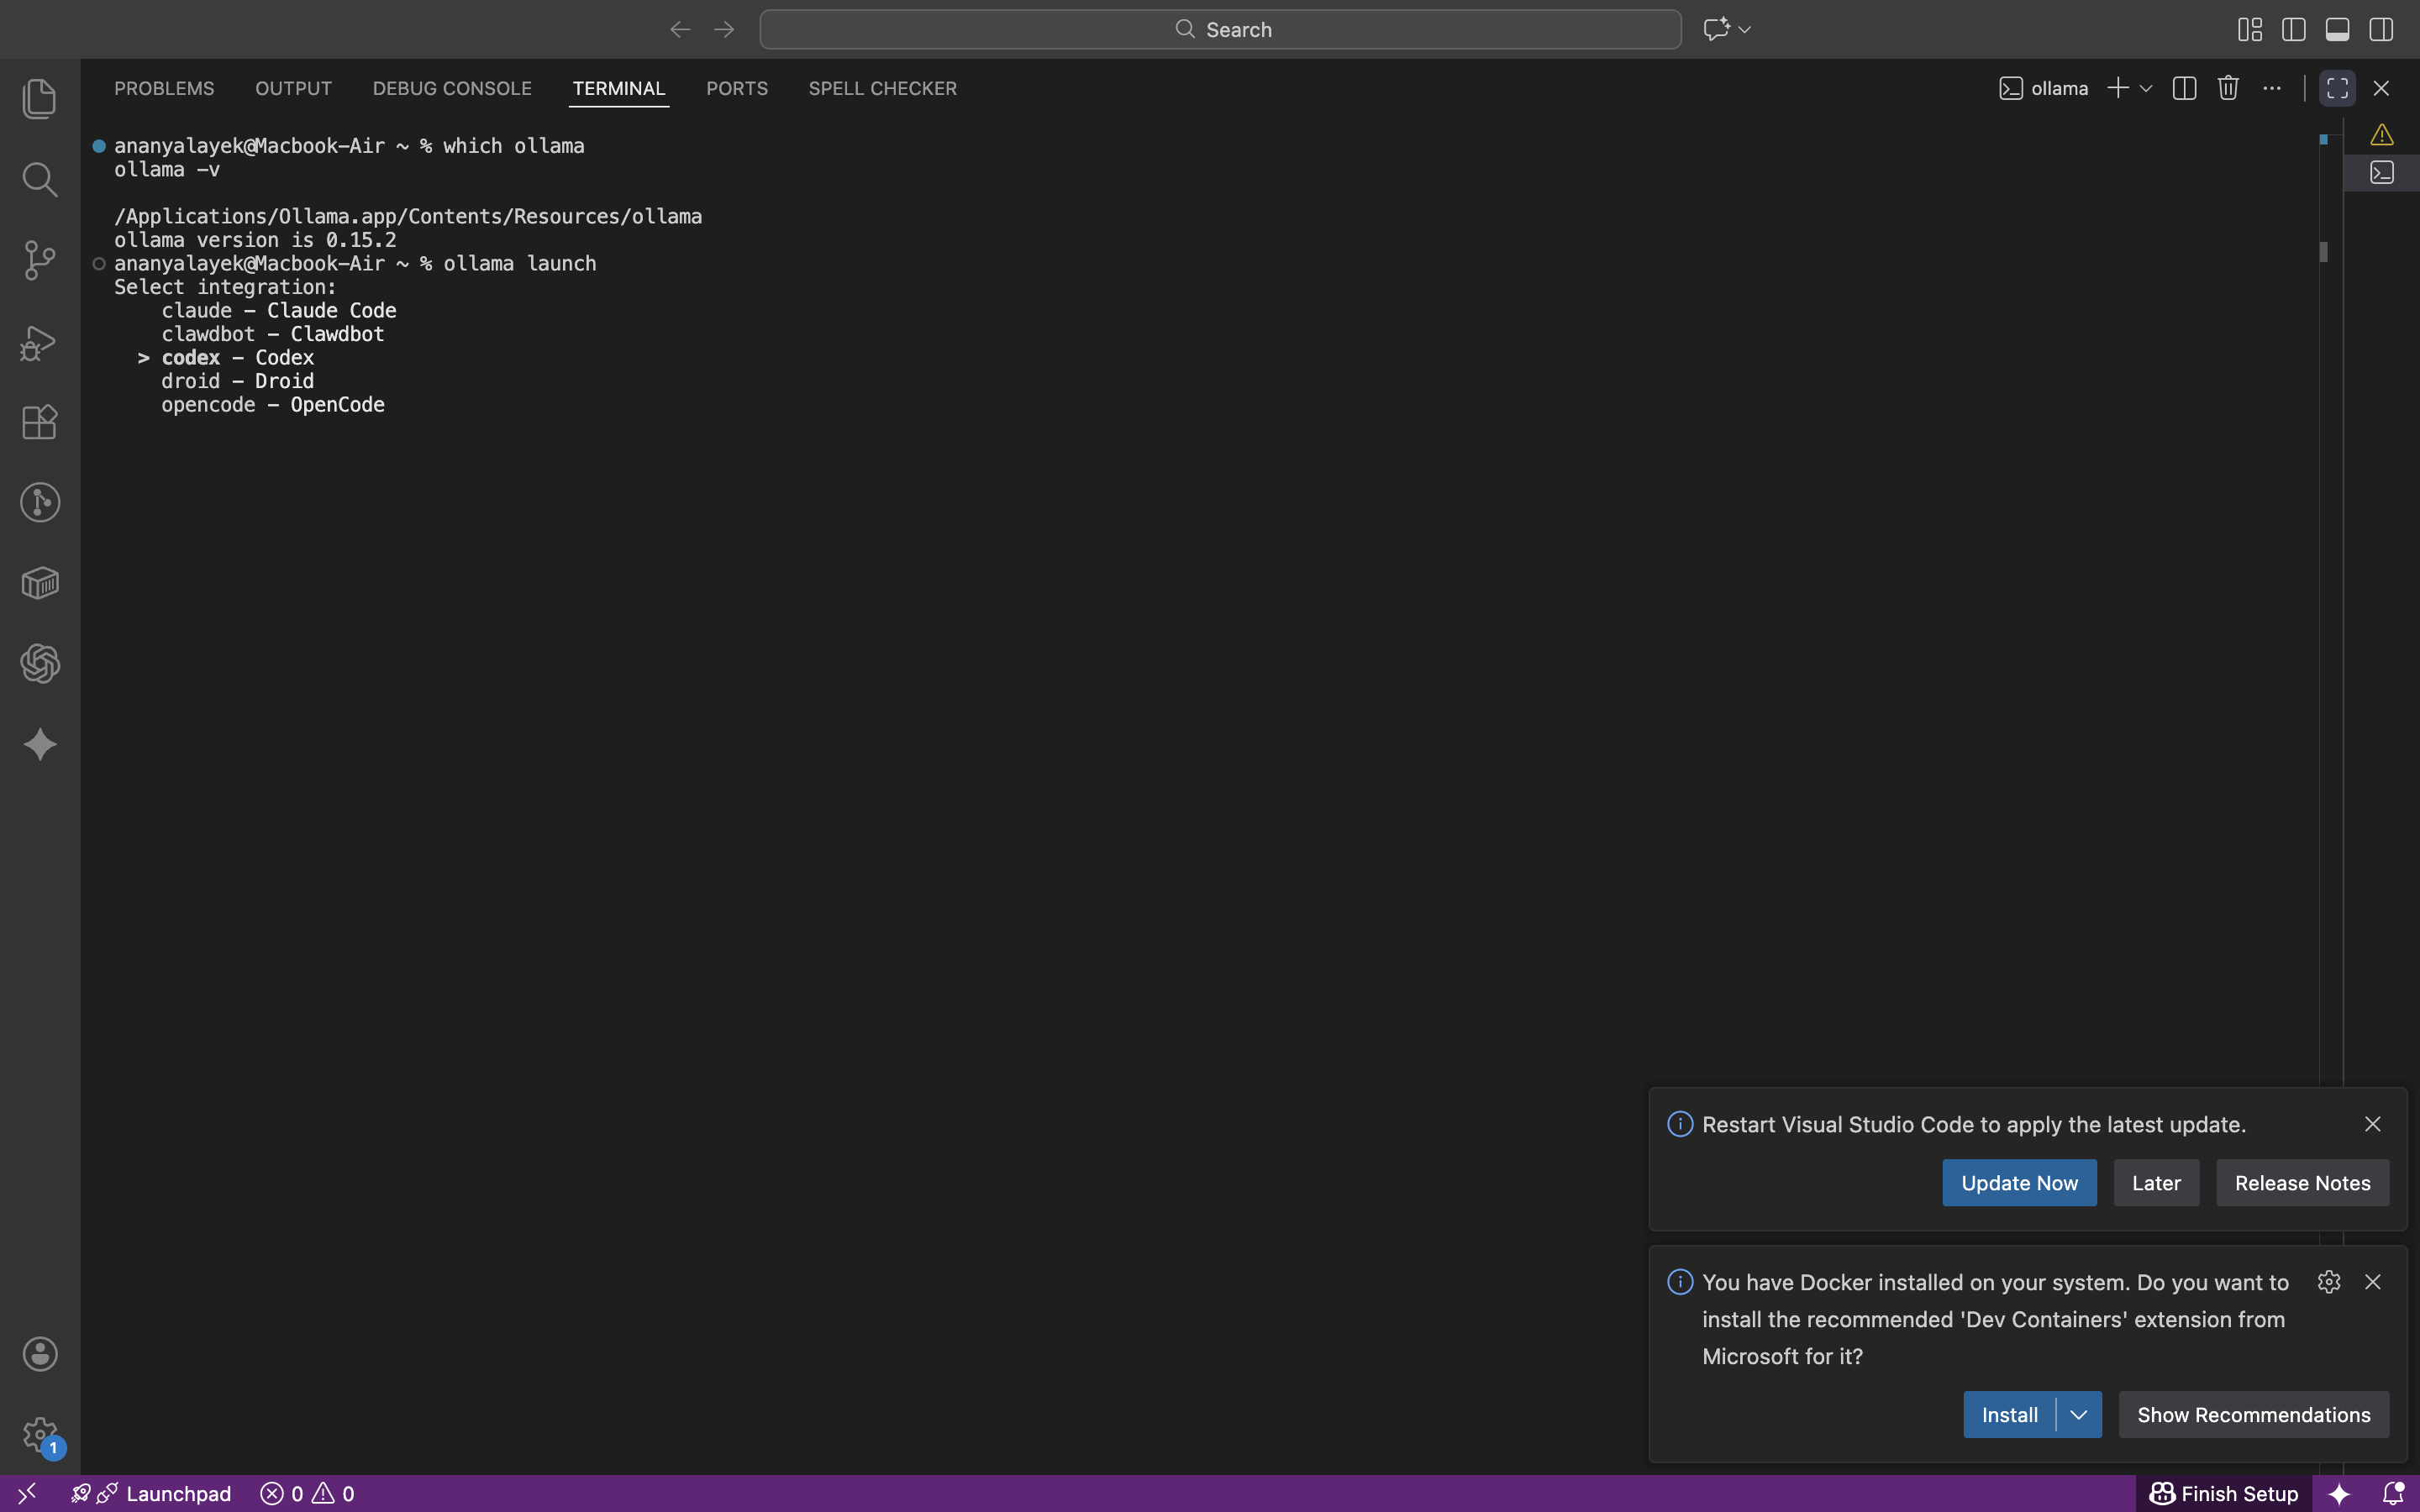Image resolution: width=2420 pixels, height=1512 pixels.
Task: Switch to the SPELL CHECKER tab
Action: 882,88
